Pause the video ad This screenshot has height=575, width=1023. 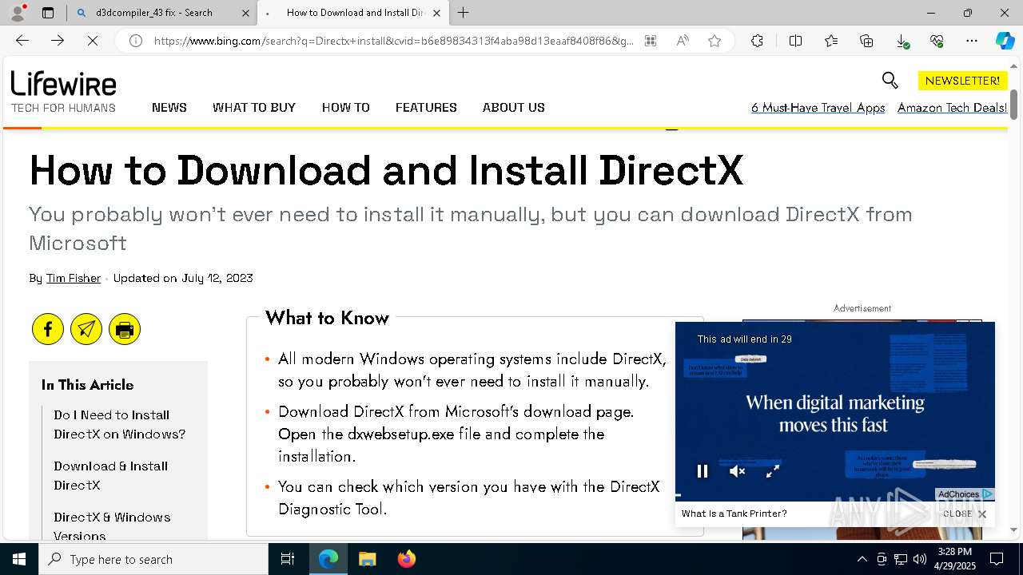pos(703,471)
